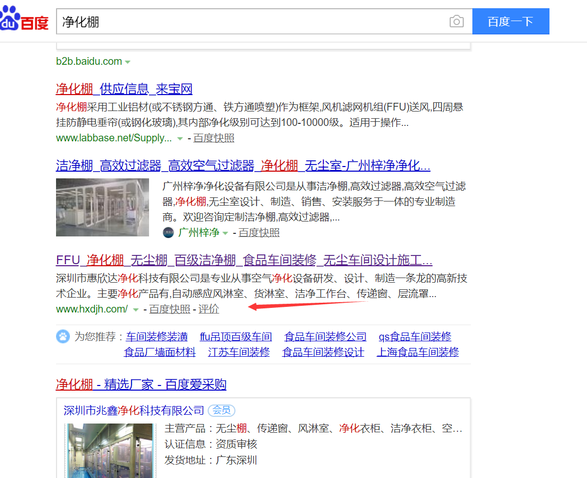Open result FFU_净化棚_无尘棚_百级洁净棚
587x478 pixels.
point(244,260)
